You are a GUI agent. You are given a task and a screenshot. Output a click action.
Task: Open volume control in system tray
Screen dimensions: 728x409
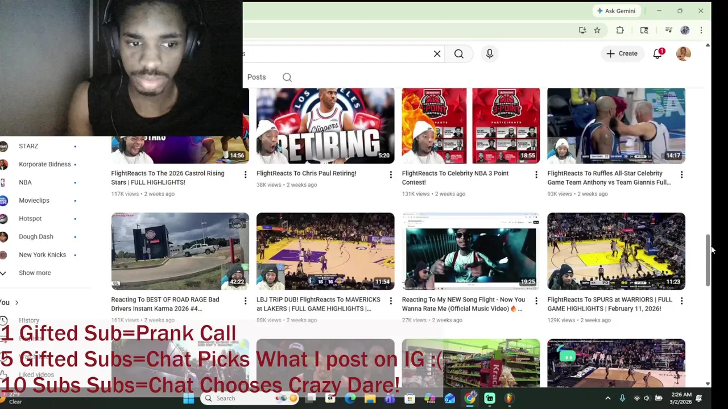[647, 398]
